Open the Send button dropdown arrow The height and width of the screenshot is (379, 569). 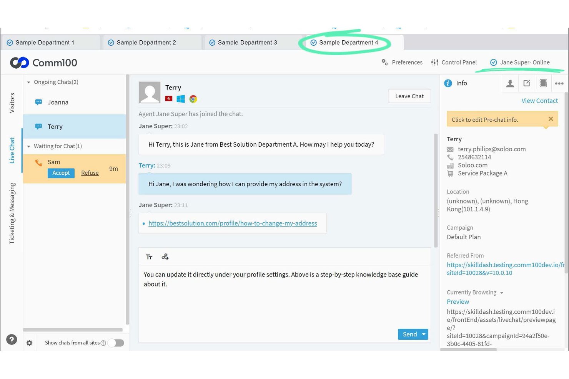tap(424, 334)
